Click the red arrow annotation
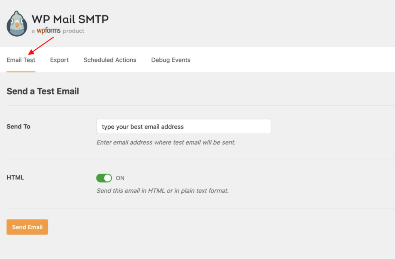This screenshot has height=259, width=395. [41, 45]
